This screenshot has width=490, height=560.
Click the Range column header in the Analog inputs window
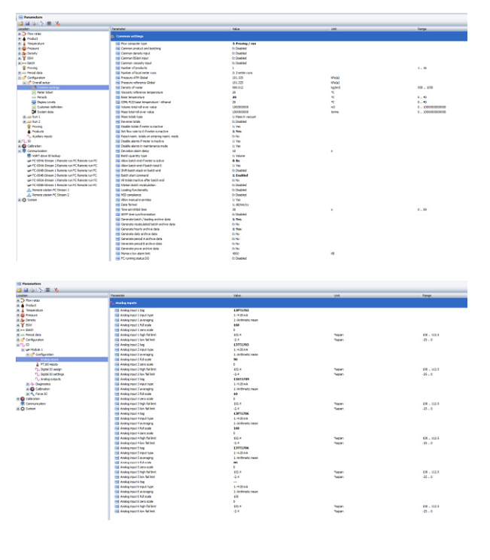point(444,296)
